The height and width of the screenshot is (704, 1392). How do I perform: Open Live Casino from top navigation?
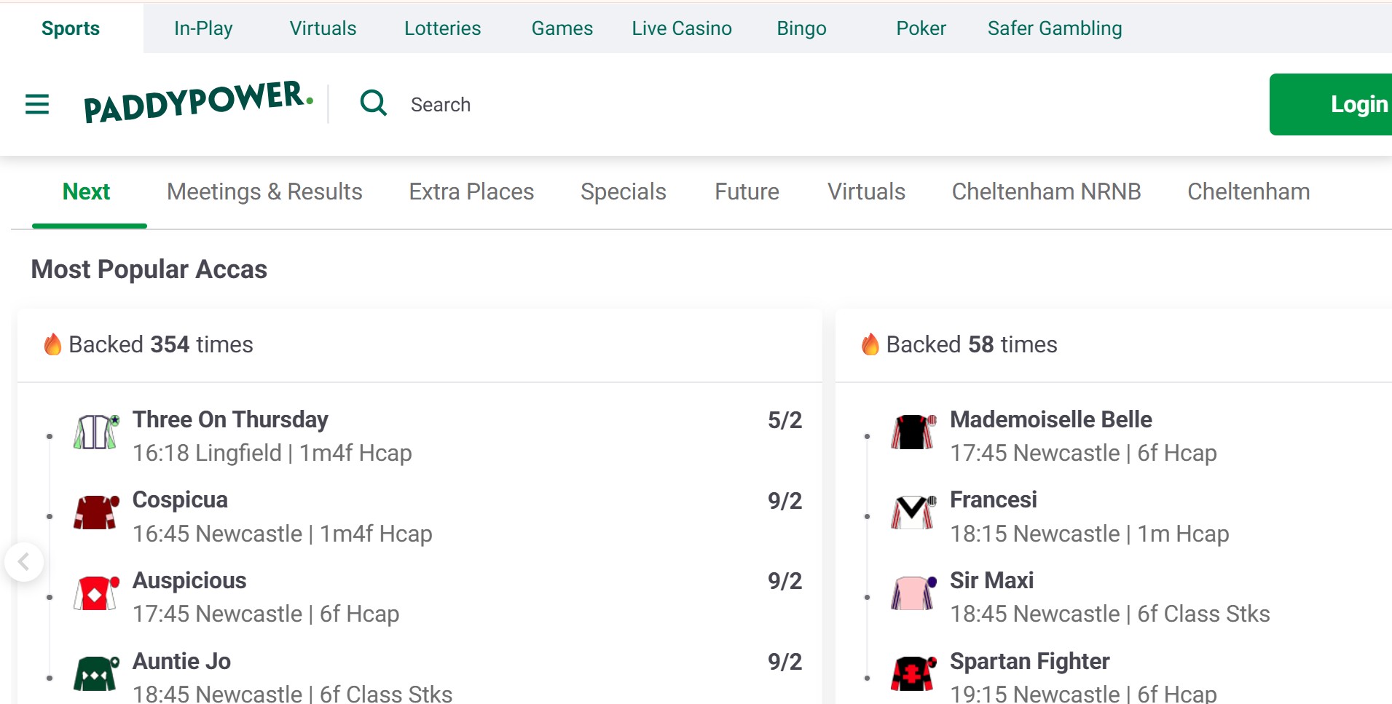coord(682,28)
